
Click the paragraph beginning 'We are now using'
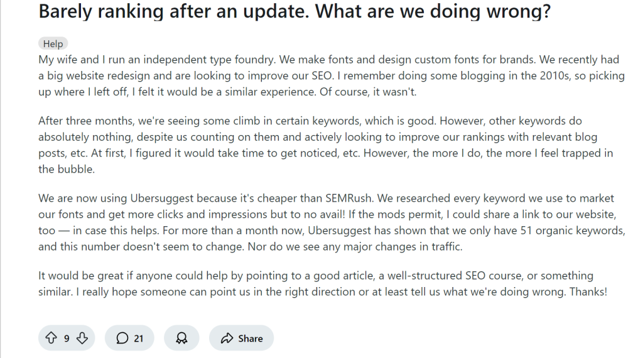pyautogui.click(x=332, y=222)
